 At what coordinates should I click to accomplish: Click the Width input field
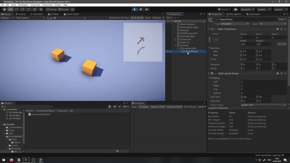247,44
